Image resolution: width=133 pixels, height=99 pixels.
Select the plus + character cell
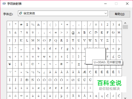tap(67, 25)
